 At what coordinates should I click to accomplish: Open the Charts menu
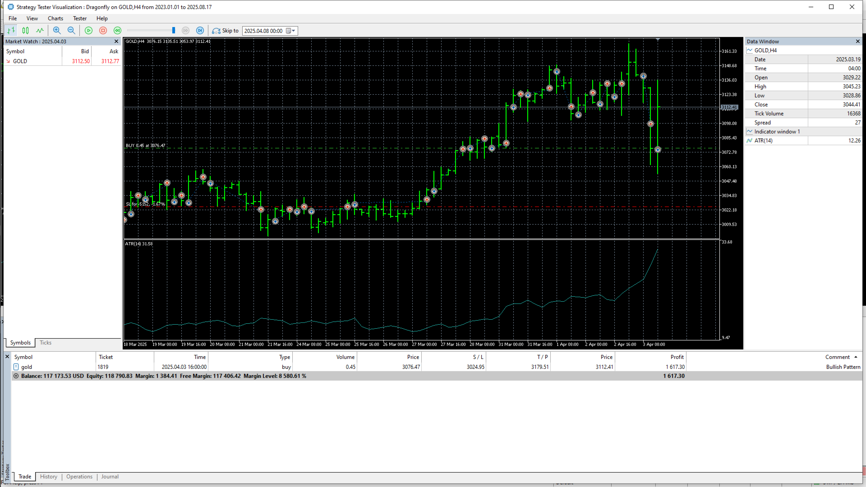[55, 18]
